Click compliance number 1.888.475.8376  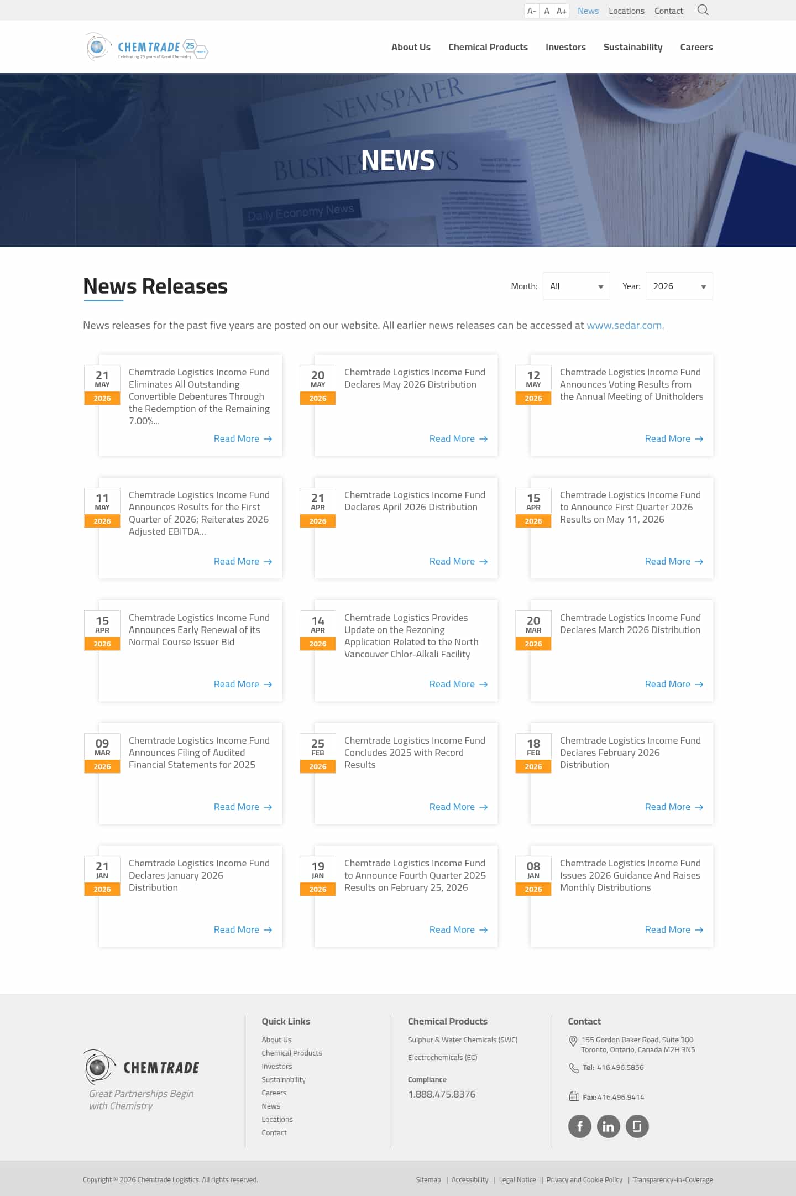(x=442, y=1094)
